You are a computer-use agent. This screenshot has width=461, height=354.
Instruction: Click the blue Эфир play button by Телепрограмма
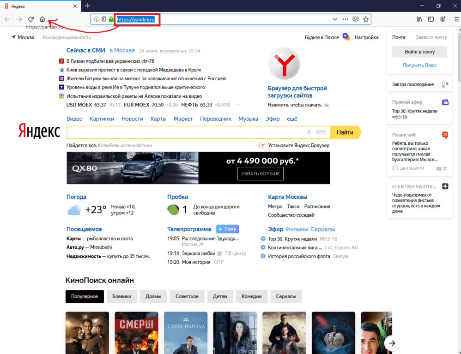pyautogui.click(x=228, y=229)
